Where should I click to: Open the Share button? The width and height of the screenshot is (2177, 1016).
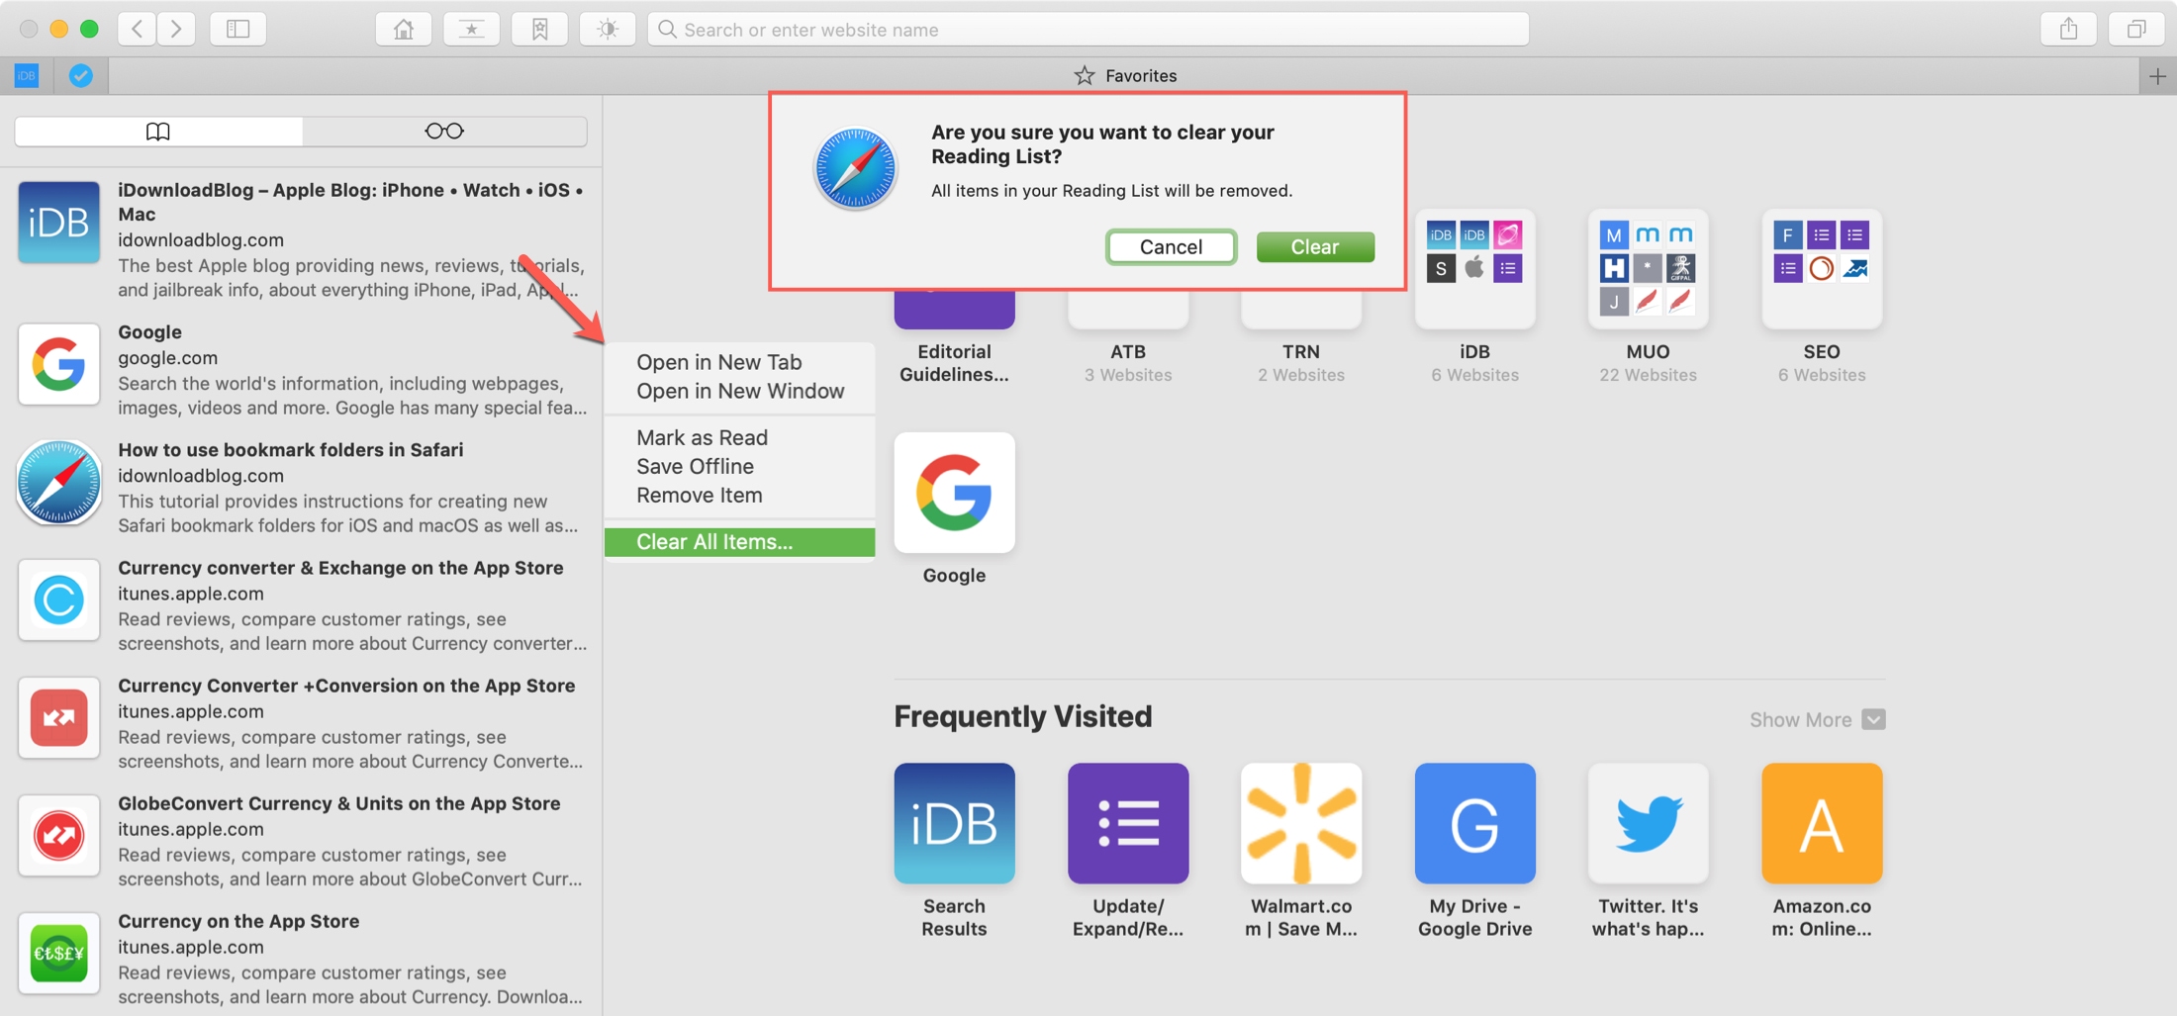[x=2068, y=29]
